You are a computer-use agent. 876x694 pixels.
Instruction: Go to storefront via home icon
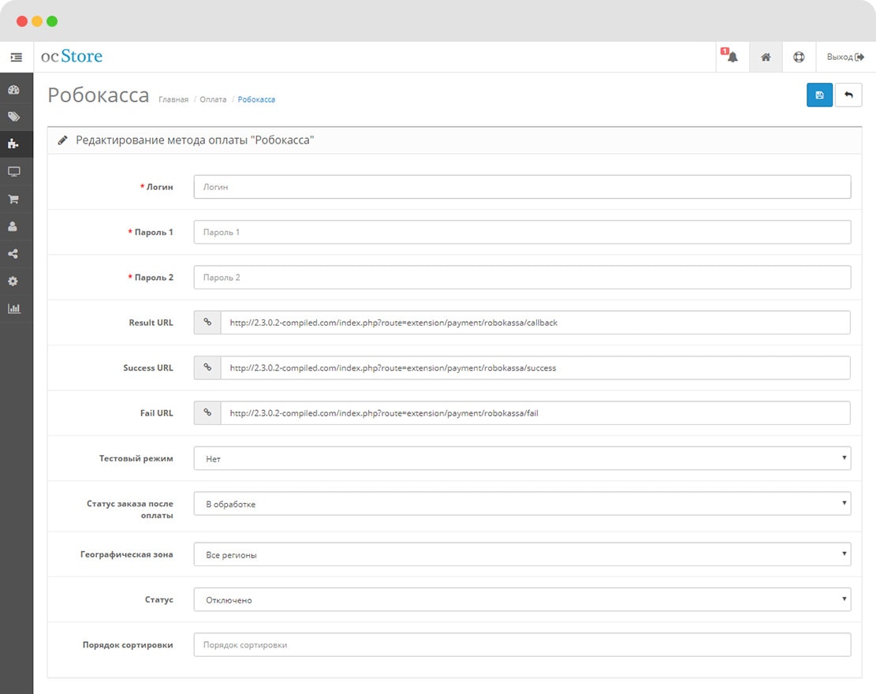pyautogui.click(x=766, y=57)
